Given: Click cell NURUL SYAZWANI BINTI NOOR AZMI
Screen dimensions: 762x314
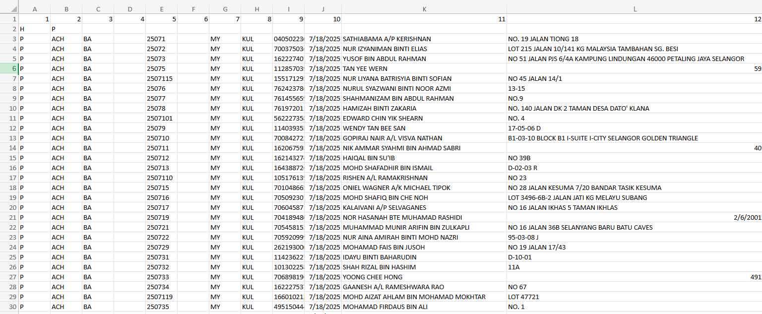Looking at the screenshot, I should (x=424, y=88).
